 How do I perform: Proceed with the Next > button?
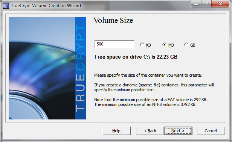(178, 131)
